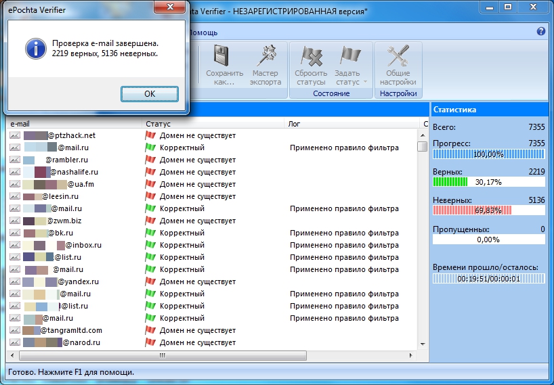Minimize the main Verifier window

tap(490, 7)
